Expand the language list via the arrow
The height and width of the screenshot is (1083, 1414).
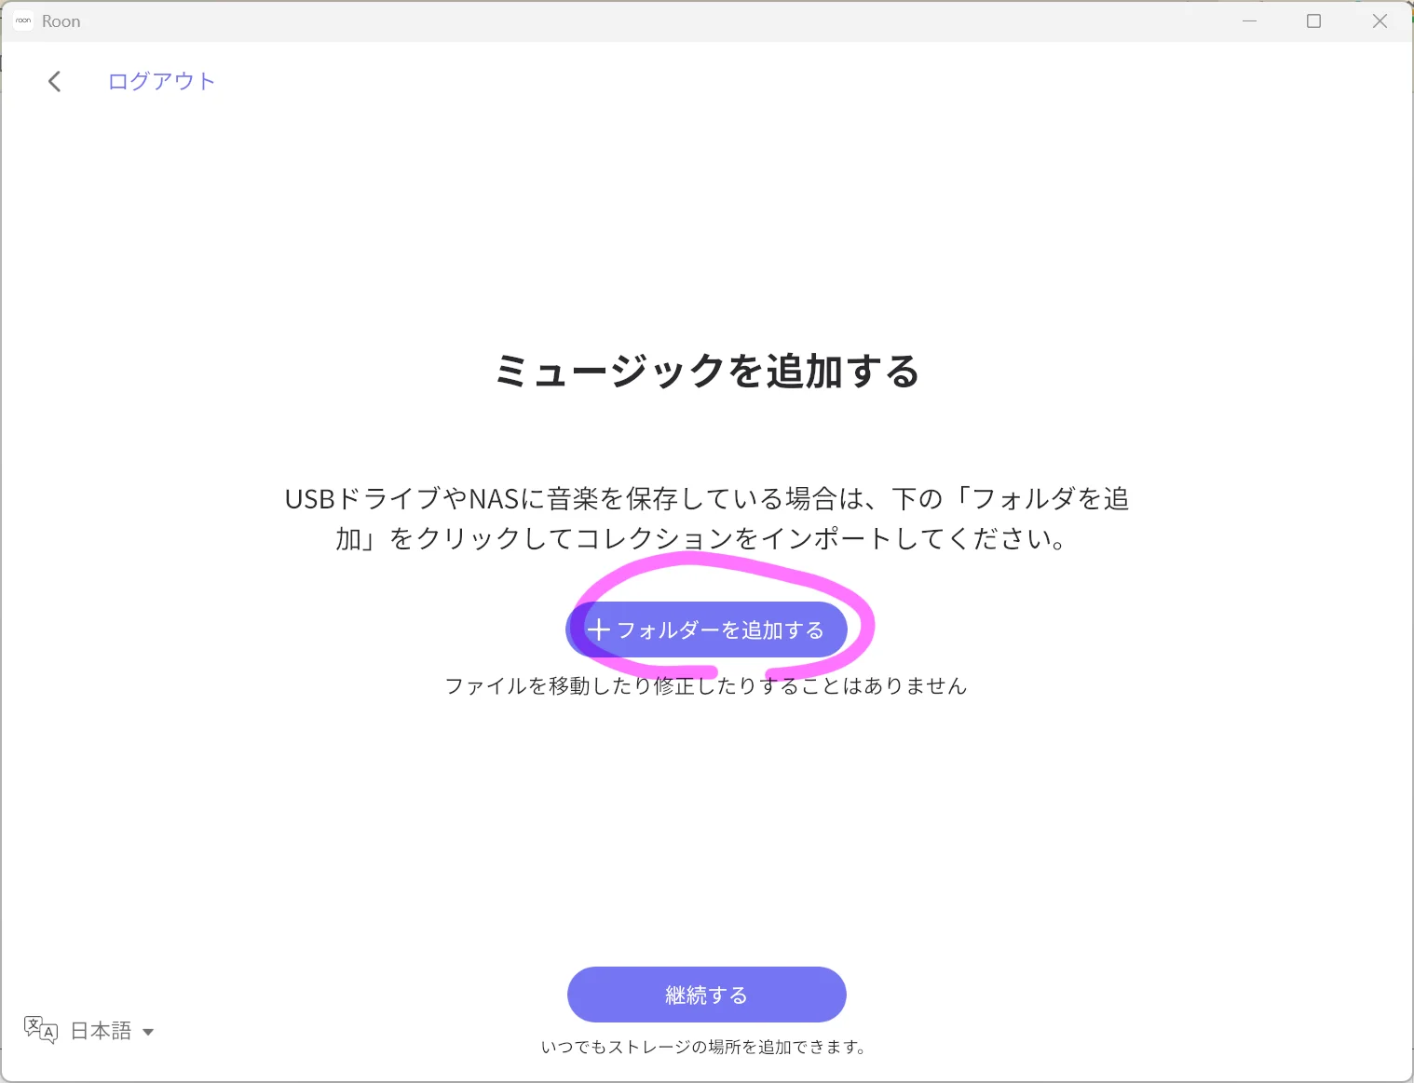[x=148, y=1032]
